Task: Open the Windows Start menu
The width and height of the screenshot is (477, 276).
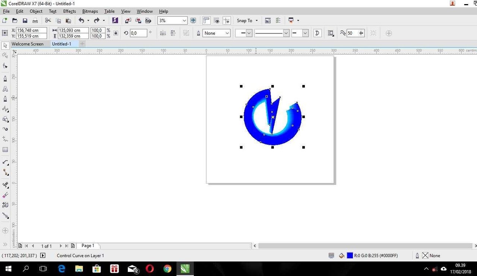Action: click(9, 269)
